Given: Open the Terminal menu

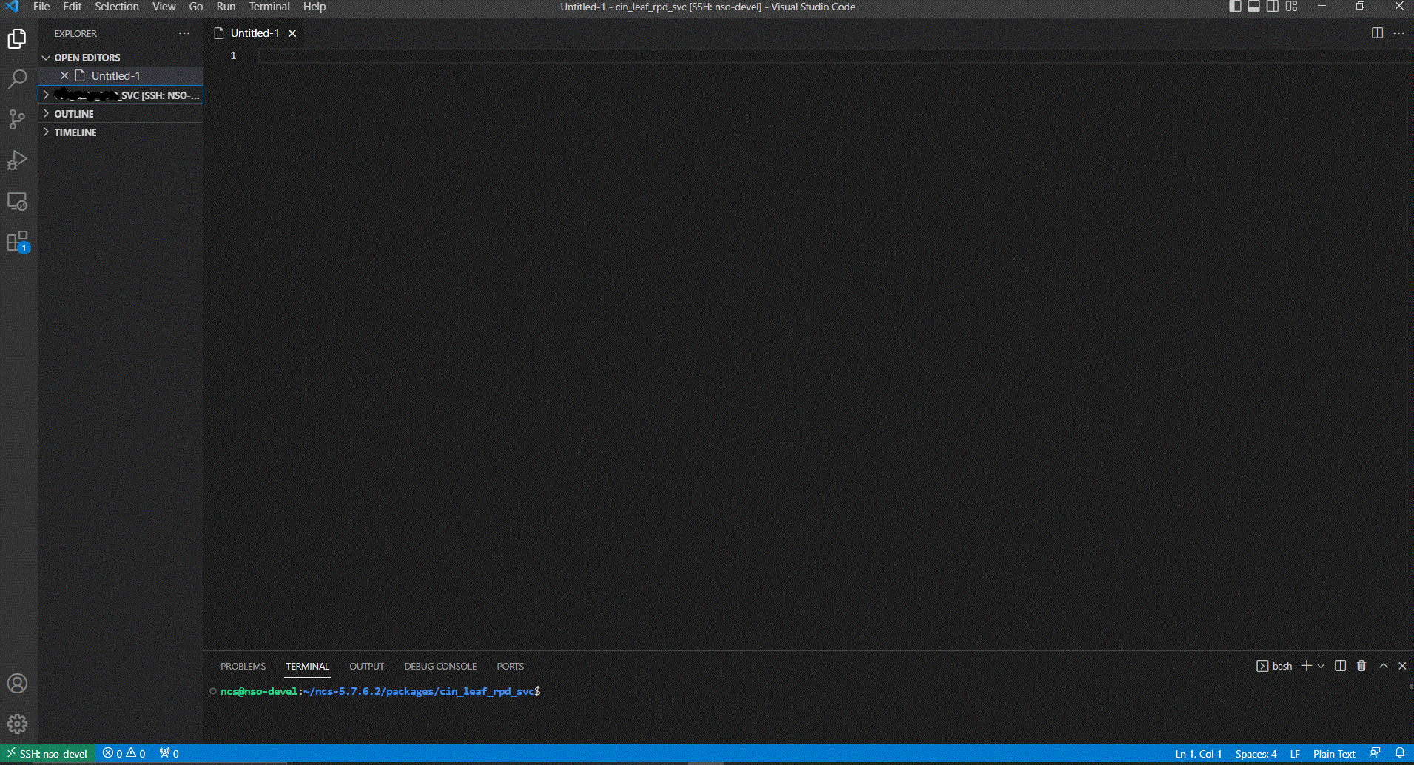Looking at the screenshot, I should pyautogui.click(x=269, y=7).
